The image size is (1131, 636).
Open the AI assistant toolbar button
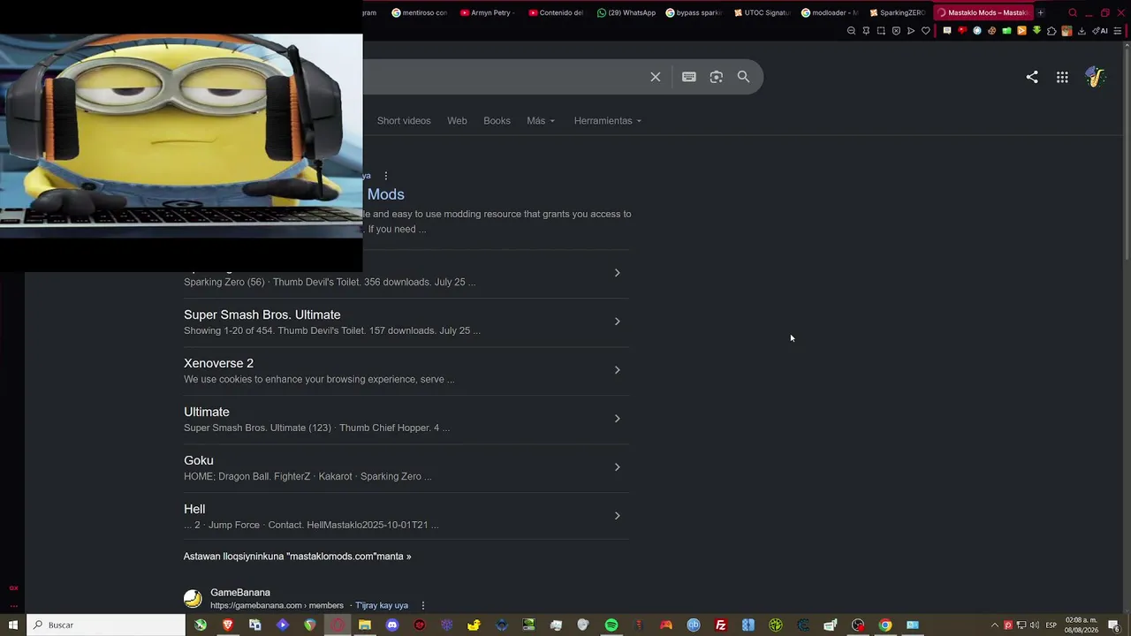(1100, 31)
